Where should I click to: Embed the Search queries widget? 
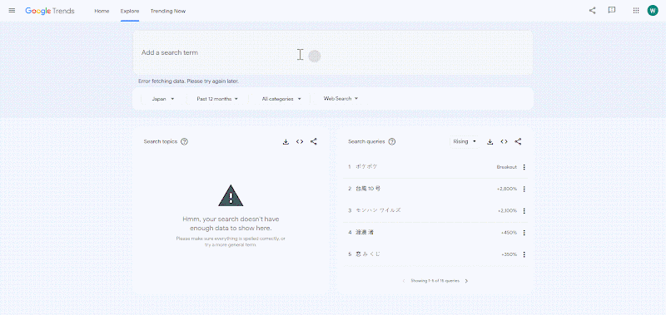pos(504,141)
